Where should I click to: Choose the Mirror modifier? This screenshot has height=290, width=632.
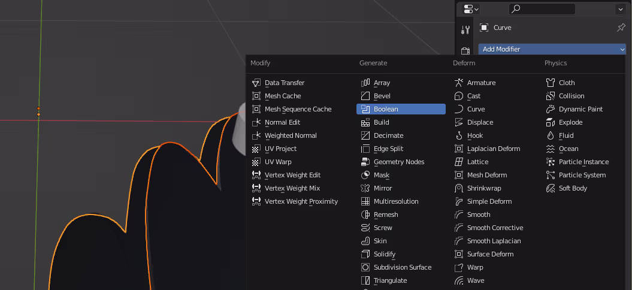point(383,188)
